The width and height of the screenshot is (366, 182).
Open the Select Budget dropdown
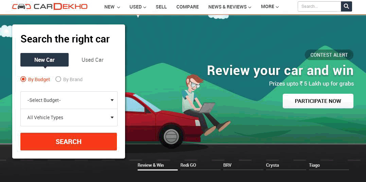[x=69, y=100]
